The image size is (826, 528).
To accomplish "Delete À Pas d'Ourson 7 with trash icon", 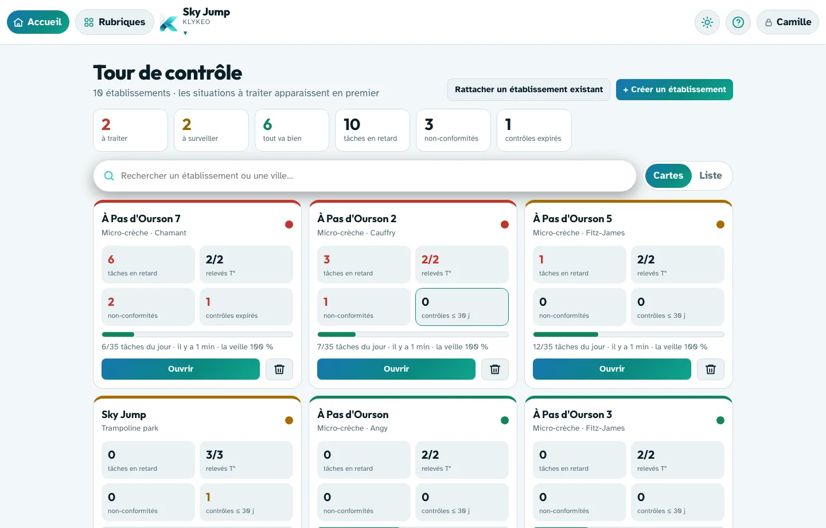I will (279, 369).
